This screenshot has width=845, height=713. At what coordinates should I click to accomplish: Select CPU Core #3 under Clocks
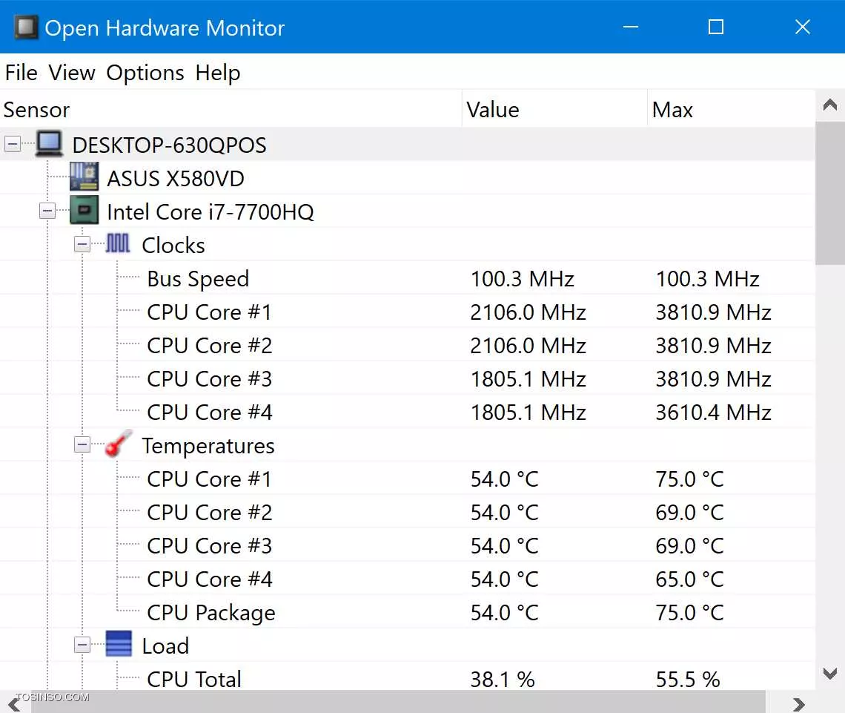(408, 378)
